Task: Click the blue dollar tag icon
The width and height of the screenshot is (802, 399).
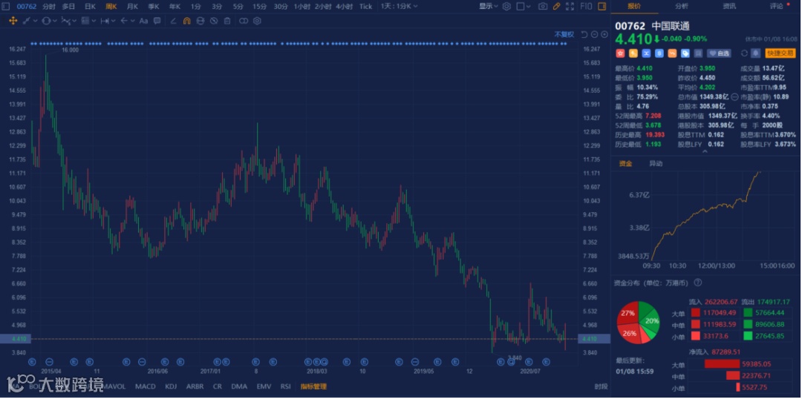Action: (x=659, y=53)
